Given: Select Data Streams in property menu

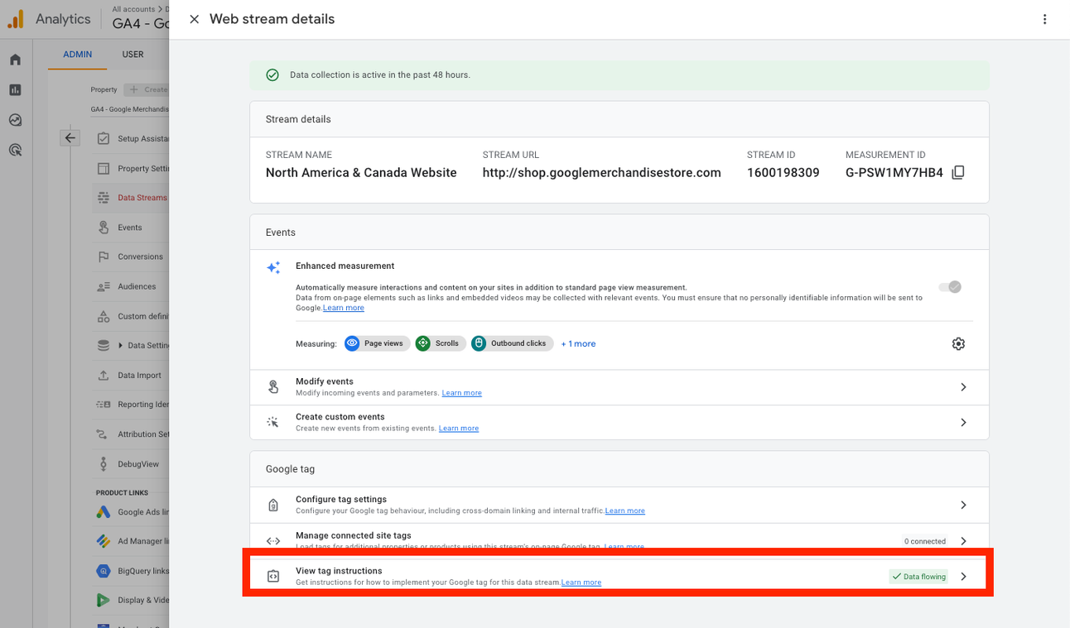Looking at the screenshot, I should pos(133,198).
